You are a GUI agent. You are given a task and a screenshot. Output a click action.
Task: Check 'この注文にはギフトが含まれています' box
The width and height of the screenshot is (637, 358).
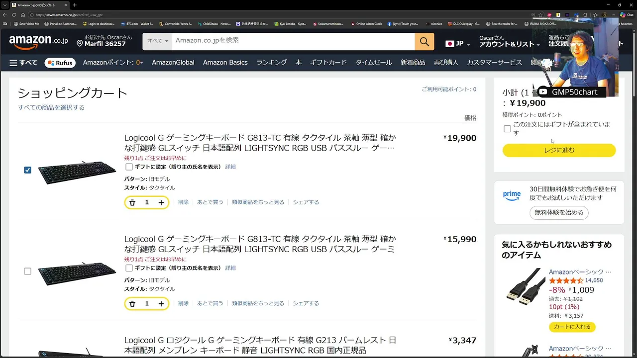[x=507, y=129]
